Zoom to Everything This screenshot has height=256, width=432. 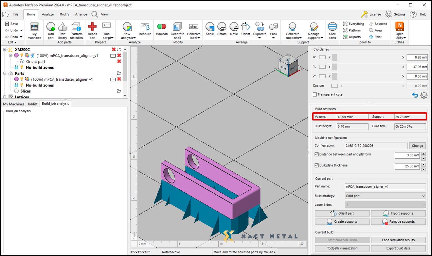click(x=353, y=24)
